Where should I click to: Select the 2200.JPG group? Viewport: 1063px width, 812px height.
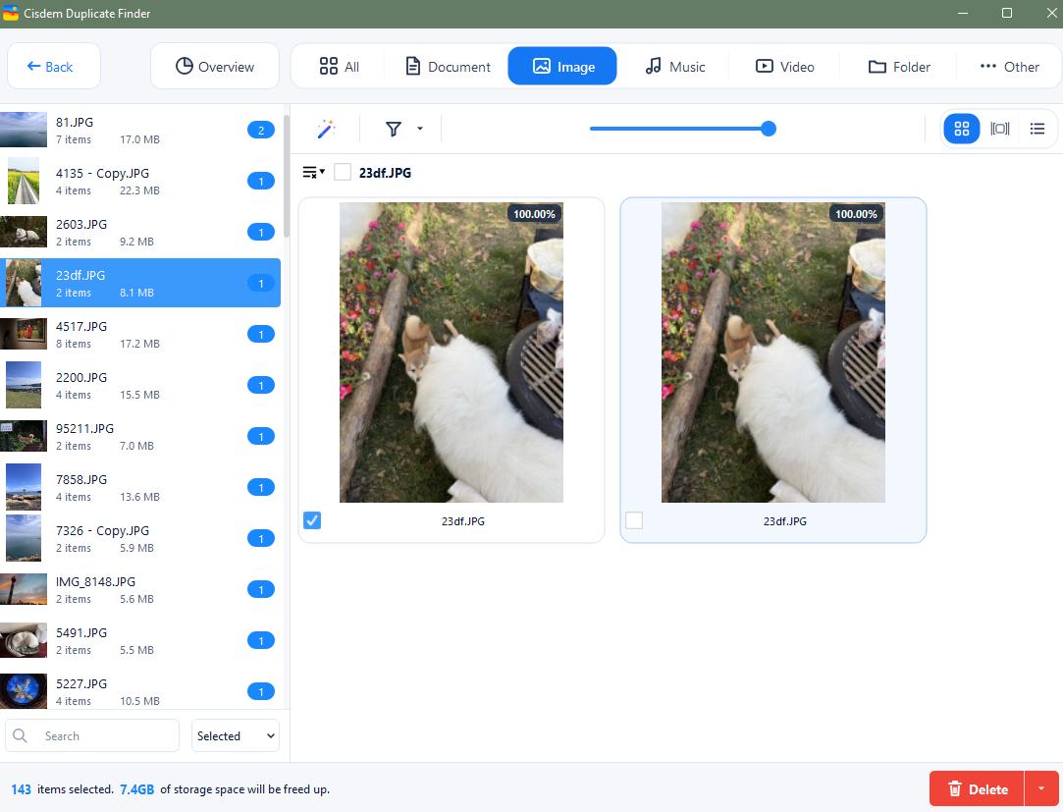pyautogui.click(x=140, y=385)
